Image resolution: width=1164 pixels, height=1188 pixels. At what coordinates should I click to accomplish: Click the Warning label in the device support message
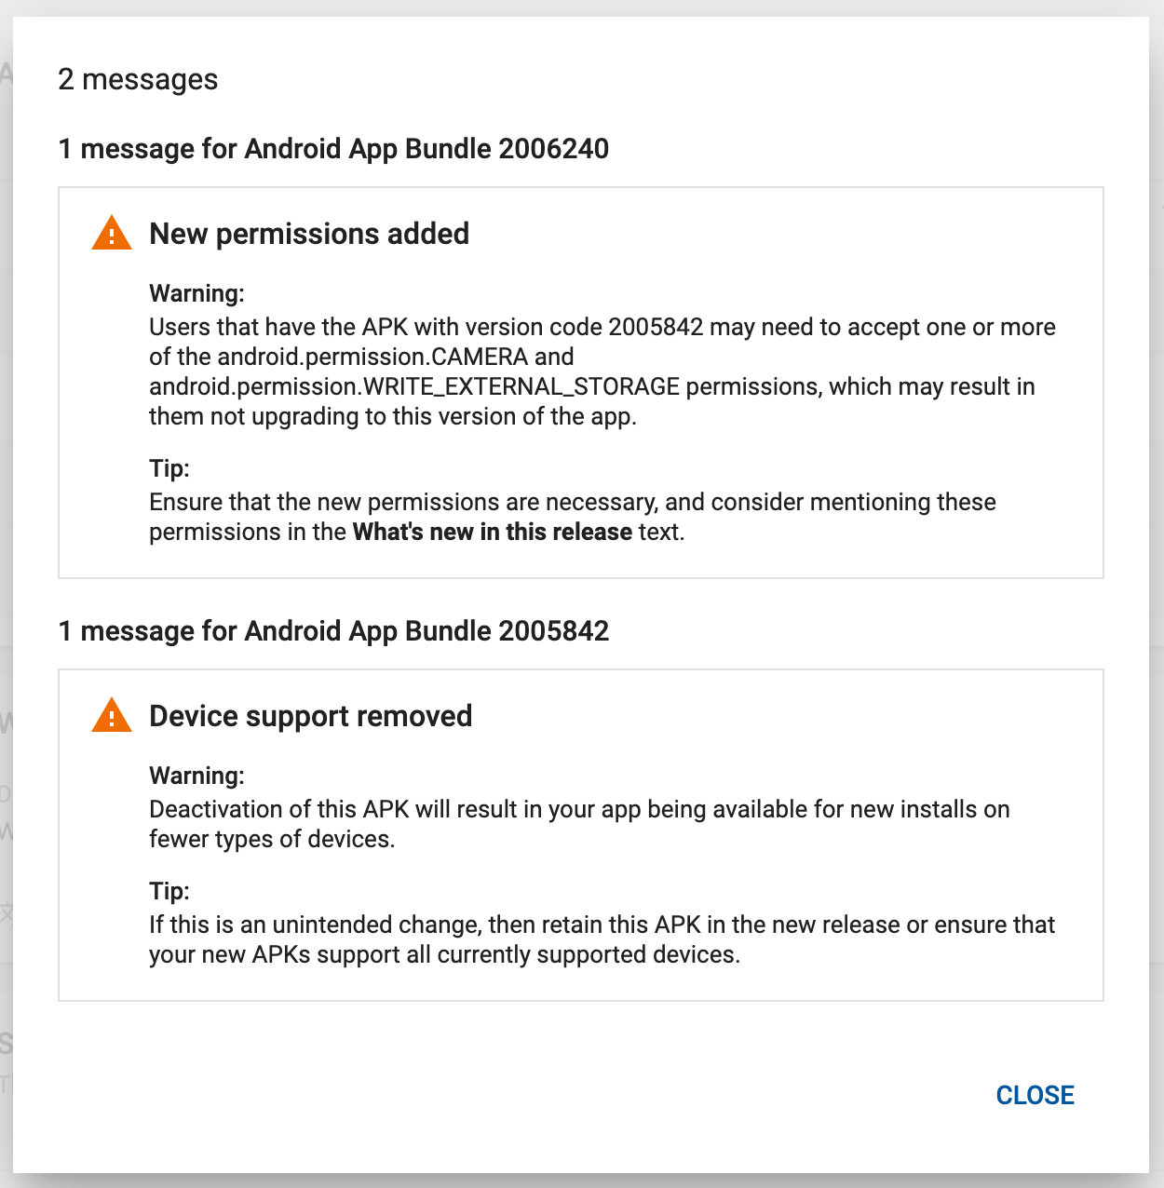point(196,776)
